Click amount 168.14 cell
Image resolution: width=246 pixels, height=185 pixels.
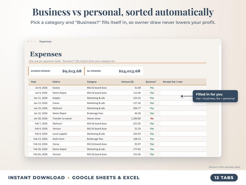pyautogui.click(x=137, y=139)
